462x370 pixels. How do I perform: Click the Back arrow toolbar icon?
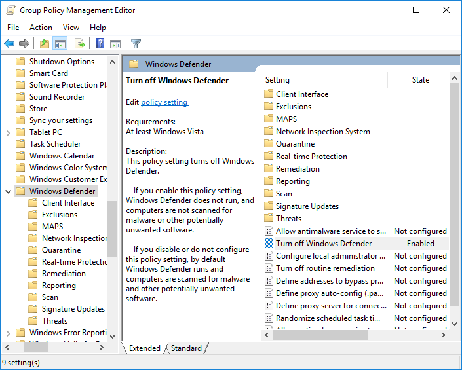coord(9,44)
